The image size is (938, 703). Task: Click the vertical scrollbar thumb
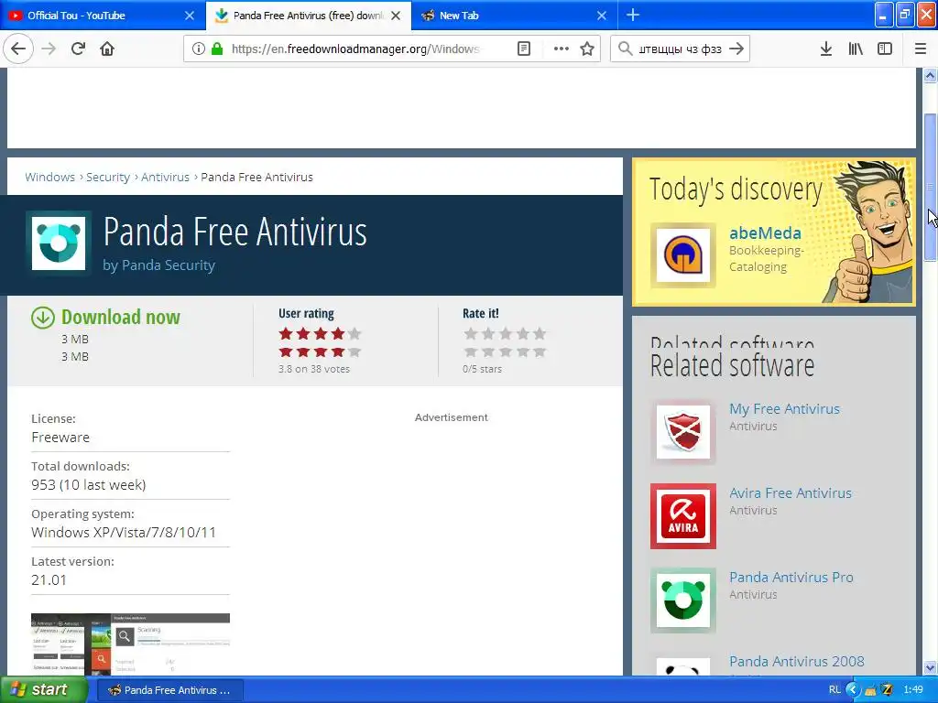coord(930,187)
